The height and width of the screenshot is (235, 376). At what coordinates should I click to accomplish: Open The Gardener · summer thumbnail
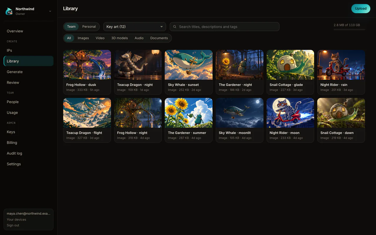(189, 113)
